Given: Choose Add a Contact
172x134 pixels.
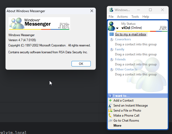Looking at the screenshot, I should tap(123, 100).
